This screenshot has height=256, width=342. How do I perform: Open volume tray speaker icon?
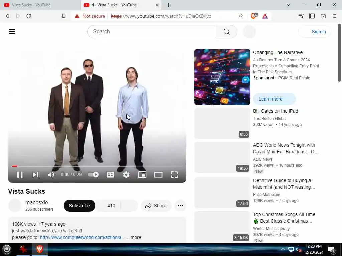tap(299, 249)
